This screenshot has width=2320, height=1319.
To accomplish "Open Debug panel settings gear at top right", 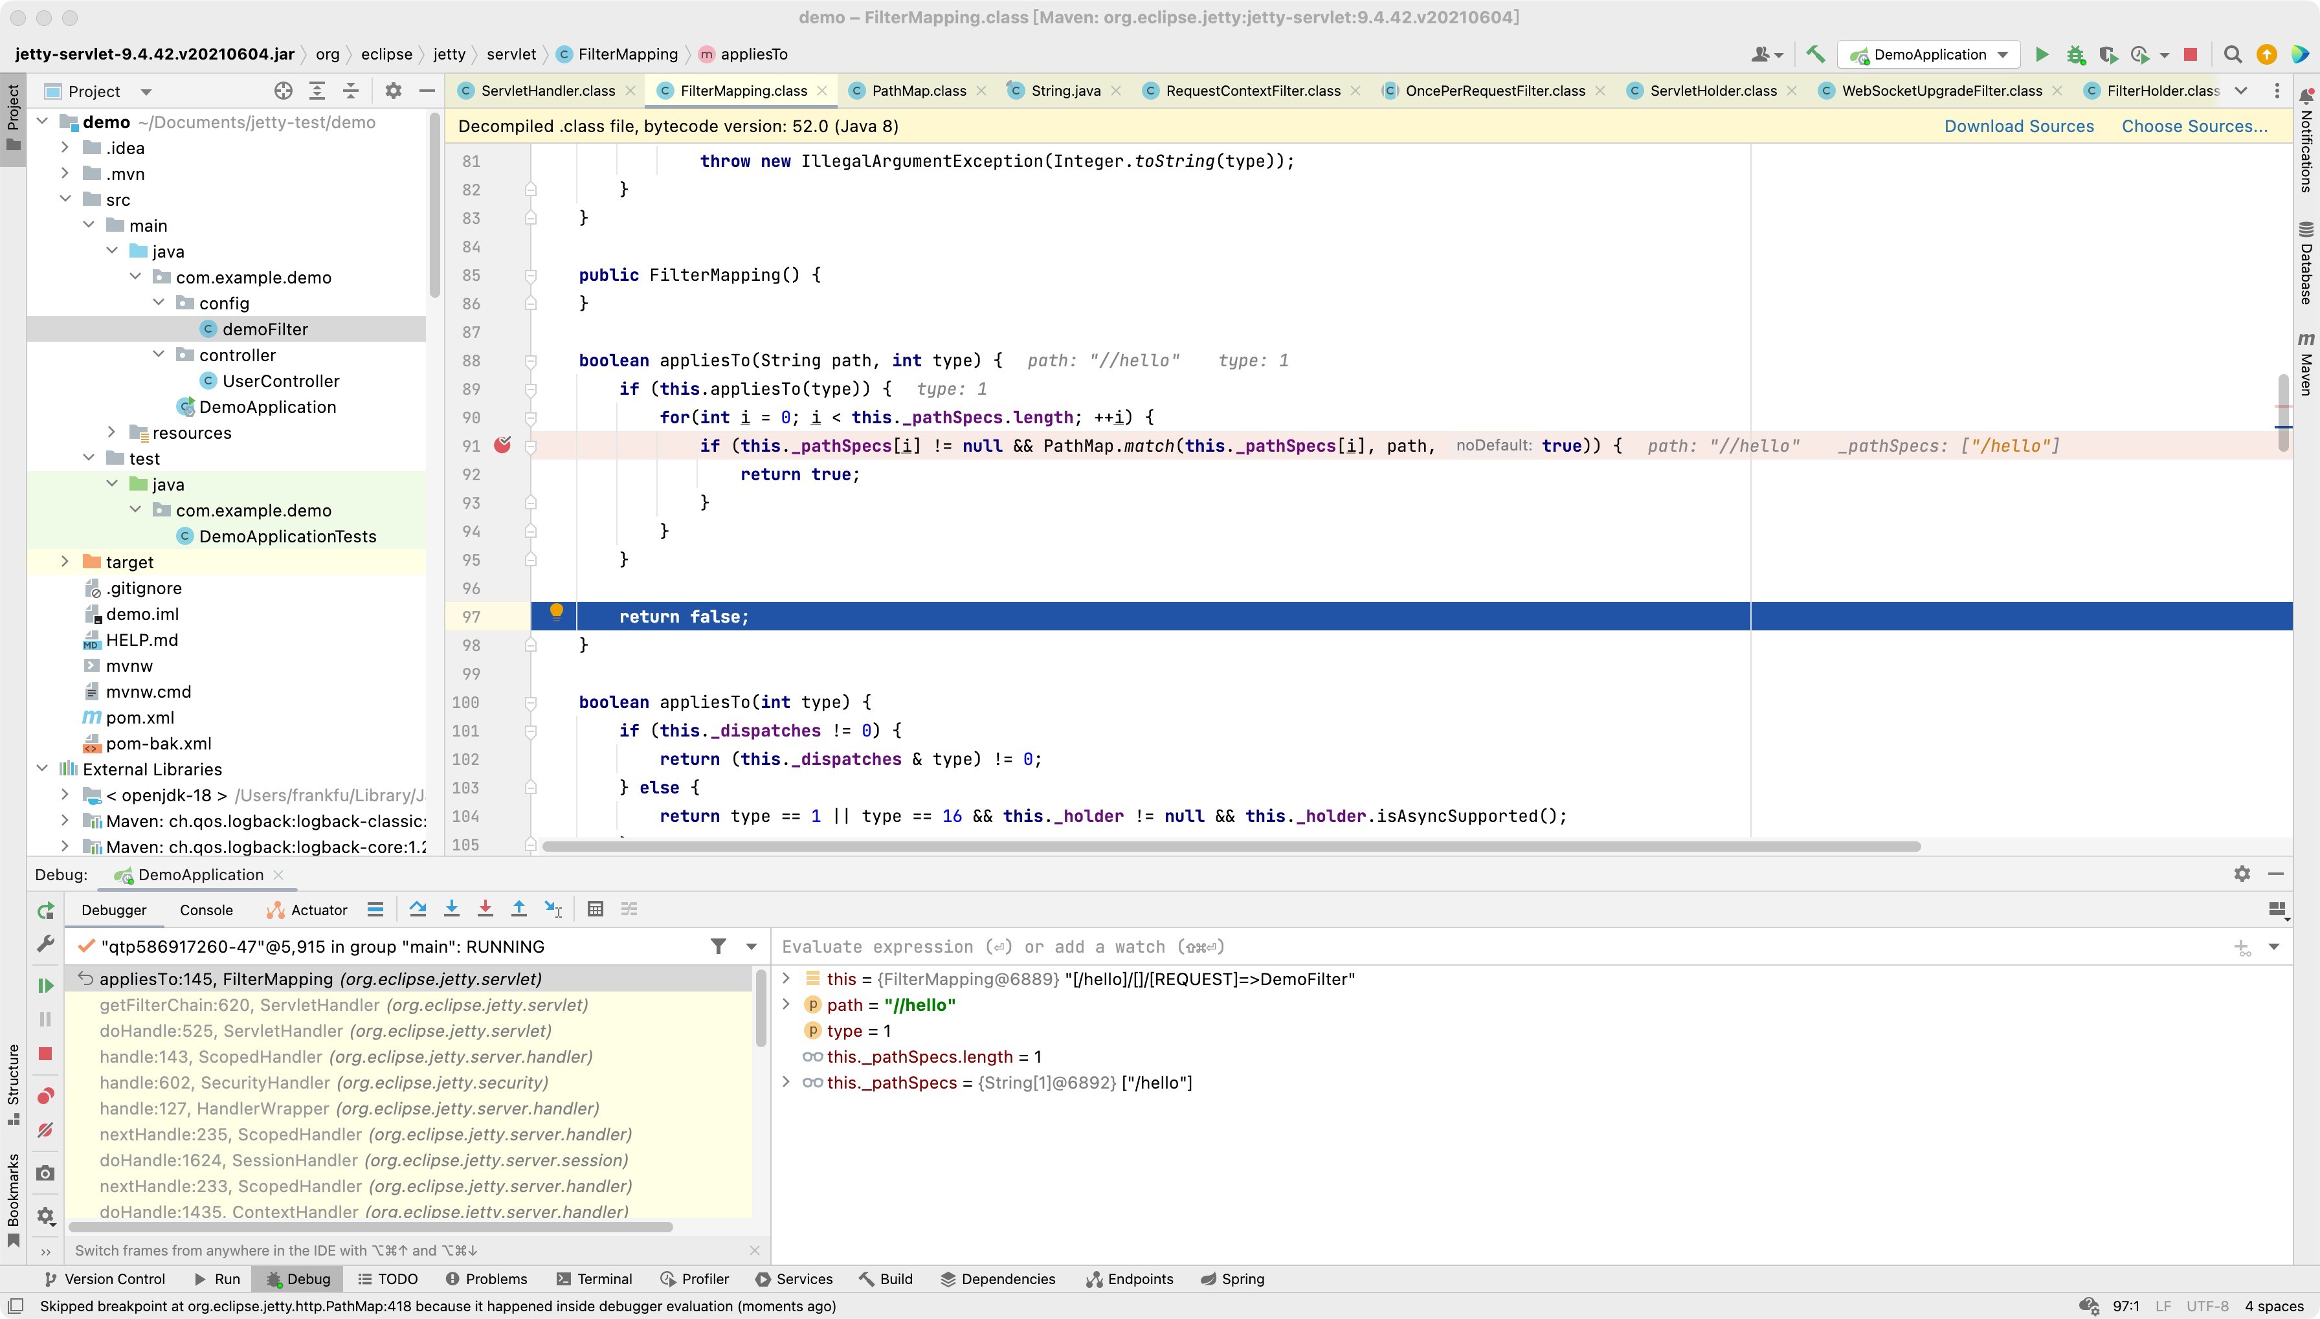I will (x=2242, y=873).
